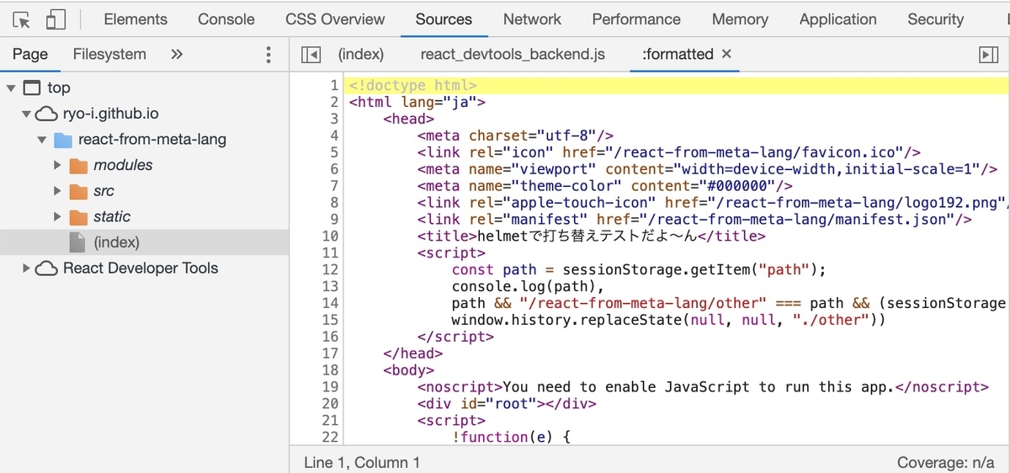Select the React Developer Tools item
Viewport: 1010px width, 473px height.
tap(141, 268)
